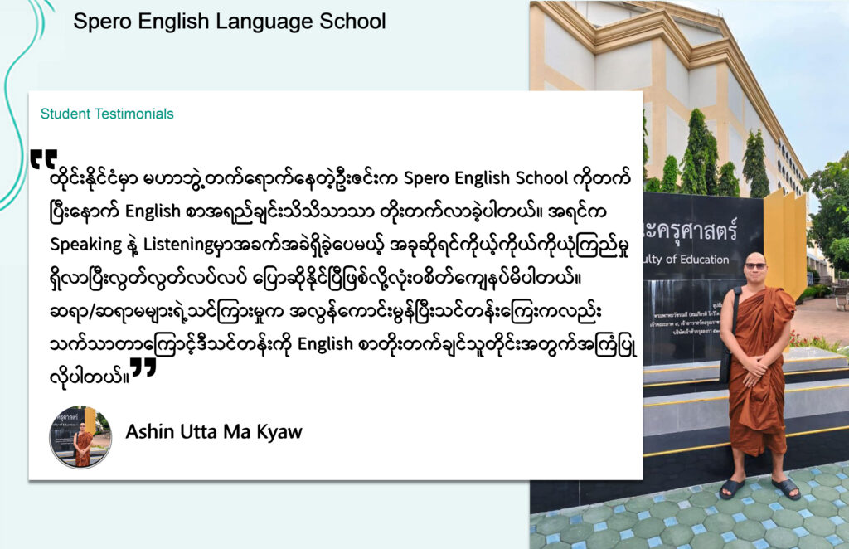Click the closing quotation mark icon
Screen dimensions: 849x549
pyautogui.click(x=143, y=367)
